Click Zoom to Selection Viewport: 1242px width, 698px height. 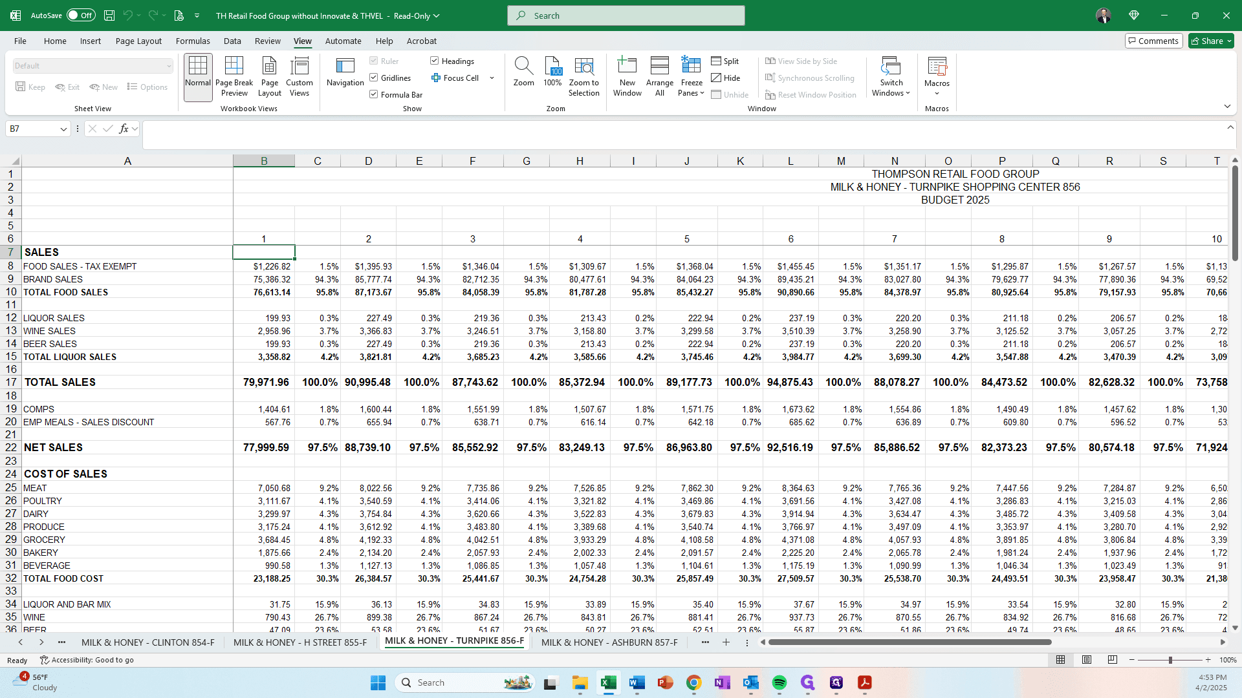[584, 77]
